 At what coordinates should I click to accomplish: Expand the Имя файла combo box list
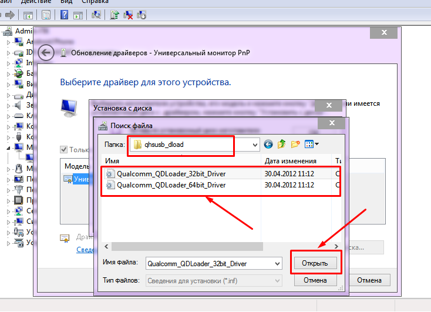277,263
